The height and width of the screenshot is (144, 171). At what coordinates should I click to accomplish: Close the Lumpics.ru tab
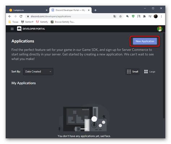[x=47, y=10]
